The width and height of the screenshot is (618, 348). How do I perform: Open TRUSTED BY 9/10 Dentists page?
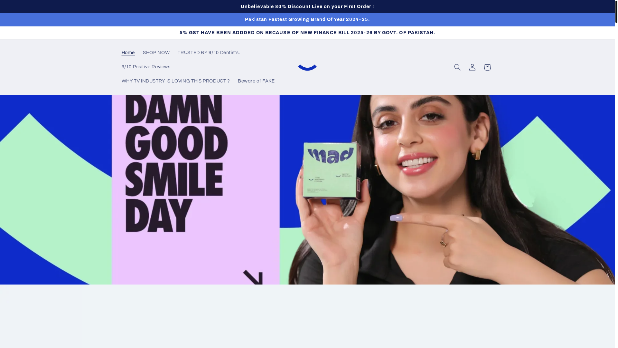click(209, 53)
